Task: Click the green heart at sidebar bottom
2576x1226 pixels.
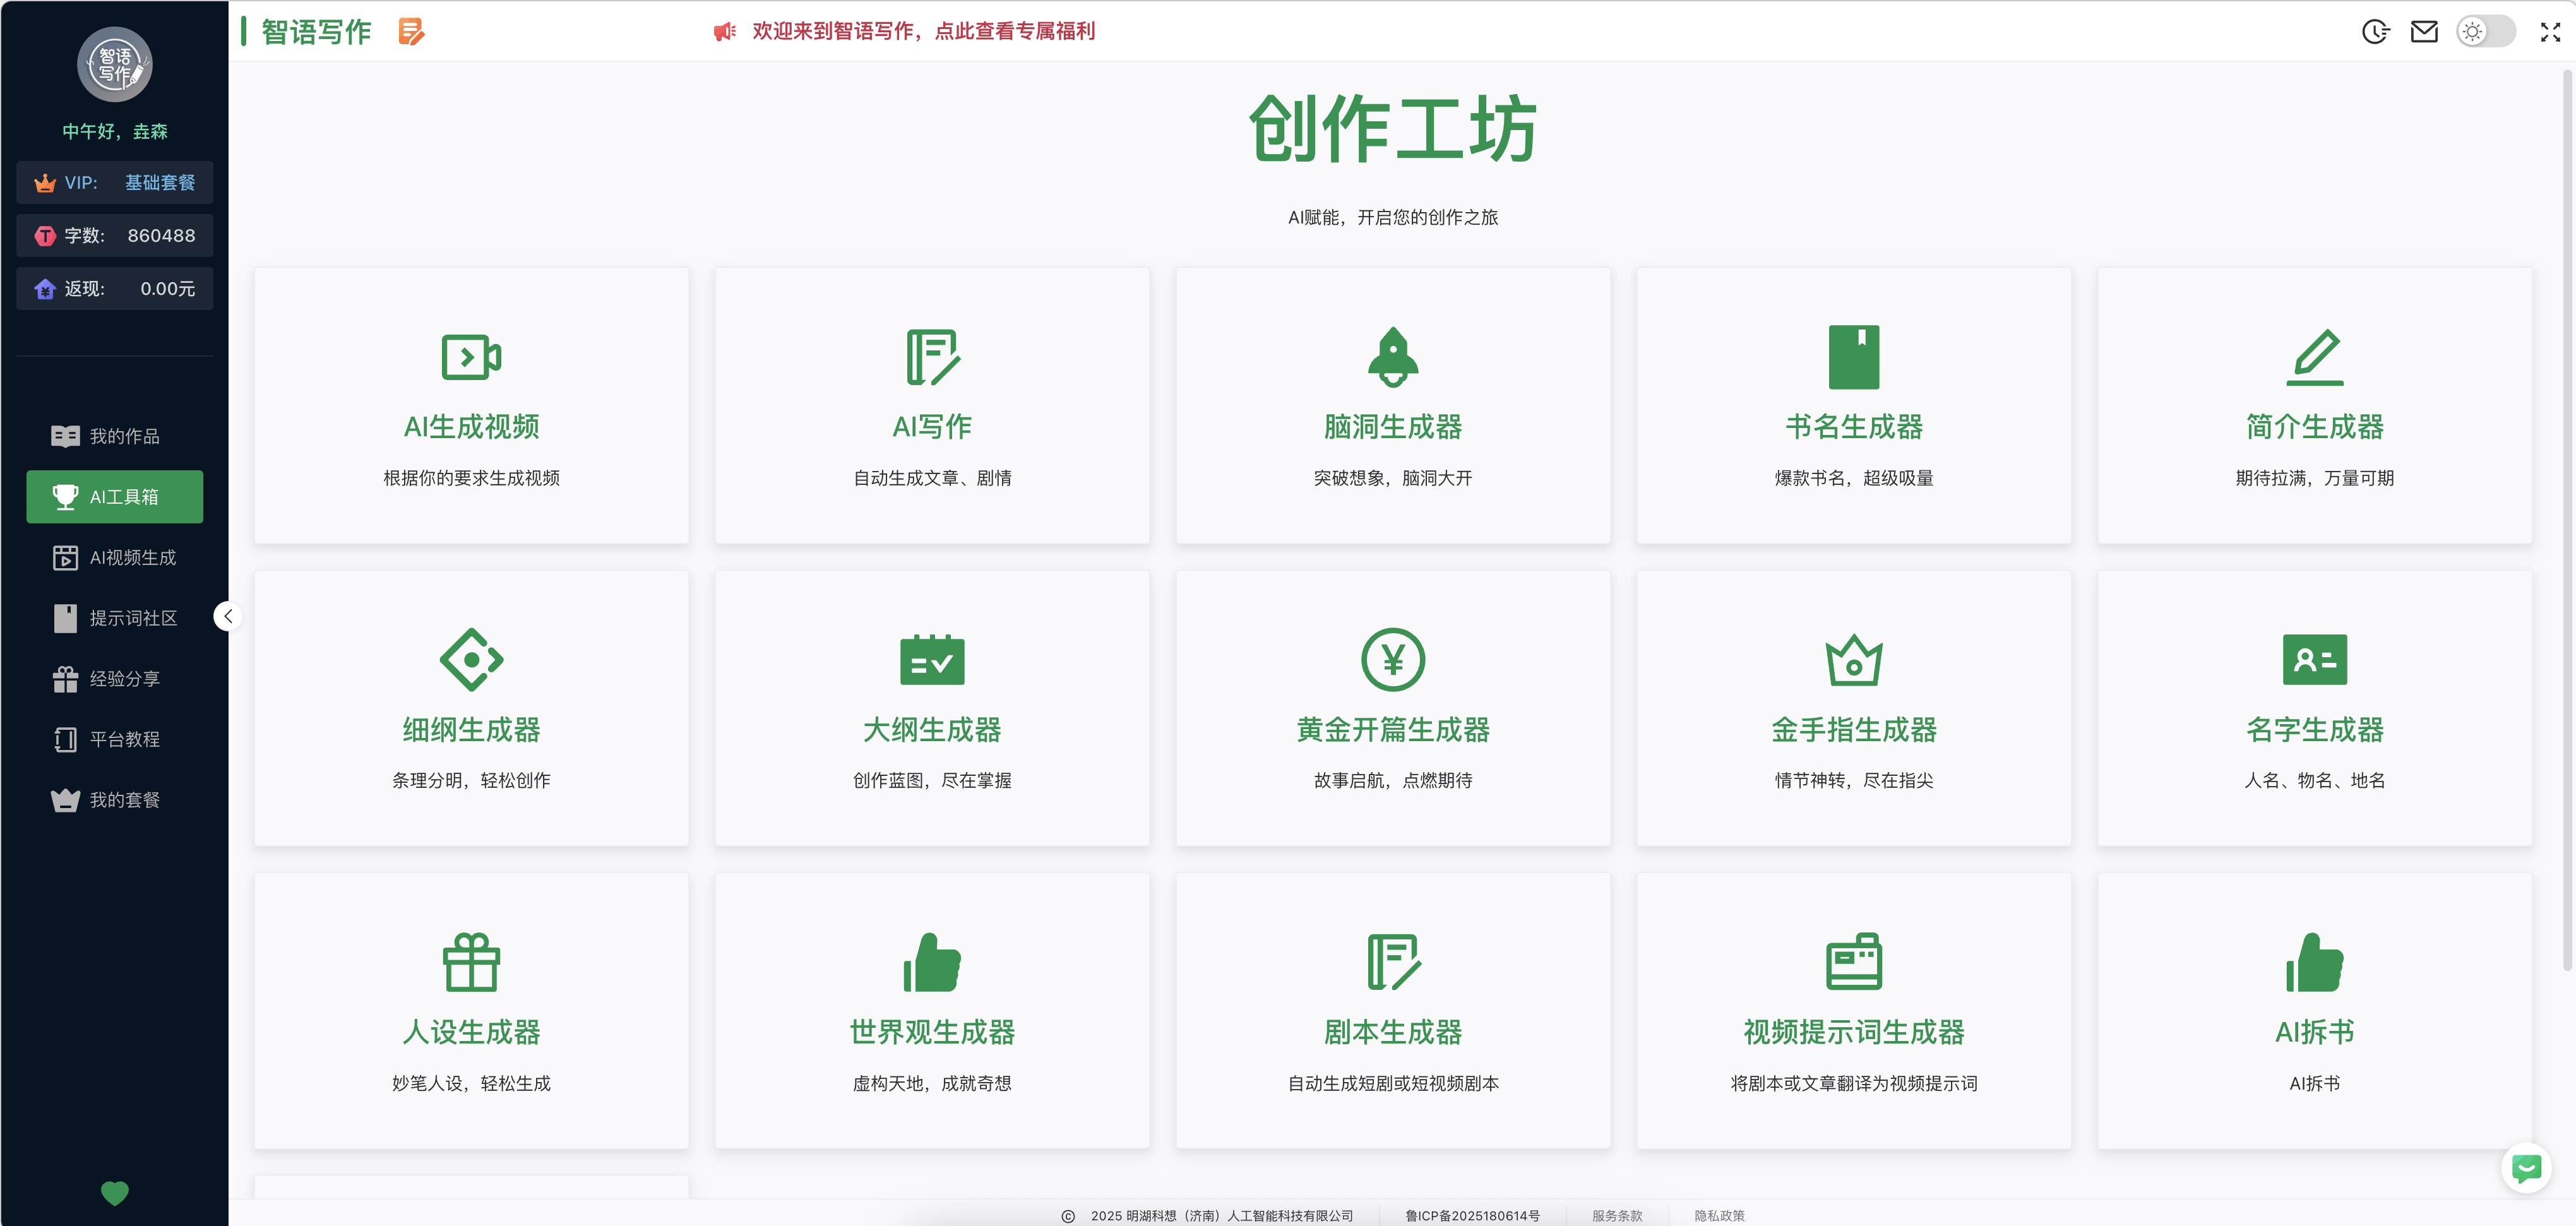Action: pyautogui.click(x=115, y=1192)
